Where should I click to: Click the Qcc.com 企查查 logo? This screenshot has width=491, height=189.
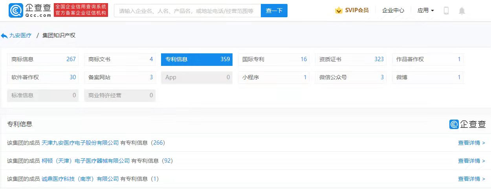click(30, 11)
